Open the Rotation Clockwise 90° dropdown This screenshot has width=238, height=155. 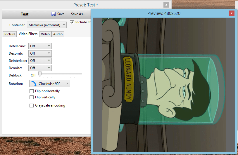coord(50,83)
